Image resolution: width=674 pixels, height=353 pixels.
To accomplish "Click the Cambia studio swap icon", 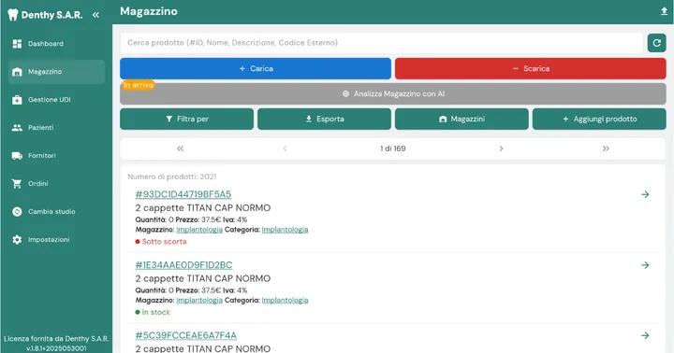I will pos(17,211).
